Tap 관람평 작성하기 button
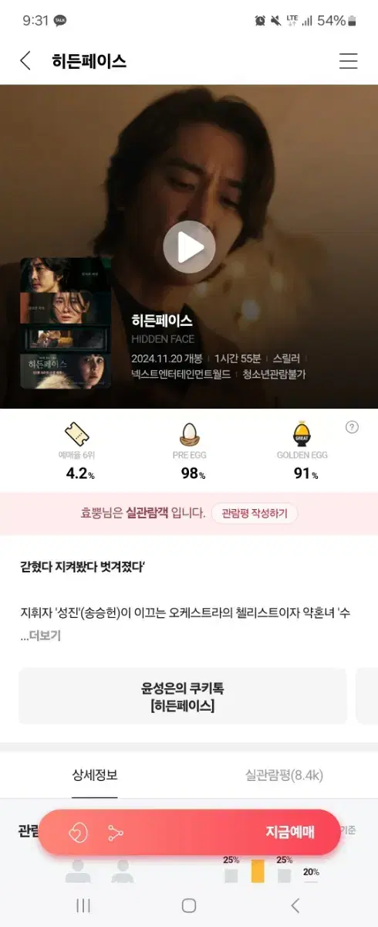This screenshot has width=378, height=927. tap(254, 513)
